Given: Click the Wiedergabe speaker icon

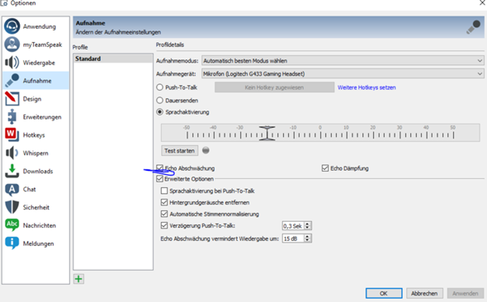Looking at the screenshot, I should 12,63.
